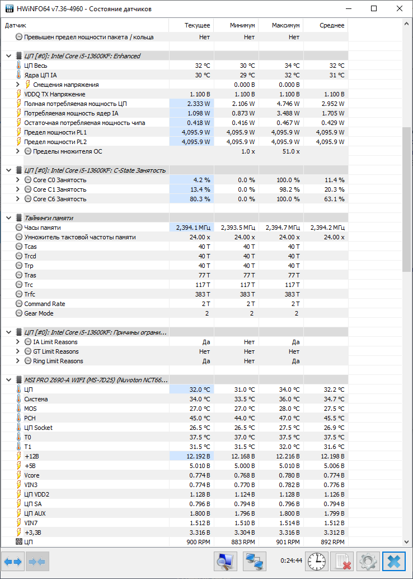413x579 pixels.
Task: Click the lightning icon beside Vcore
Action: coord(19,475)
